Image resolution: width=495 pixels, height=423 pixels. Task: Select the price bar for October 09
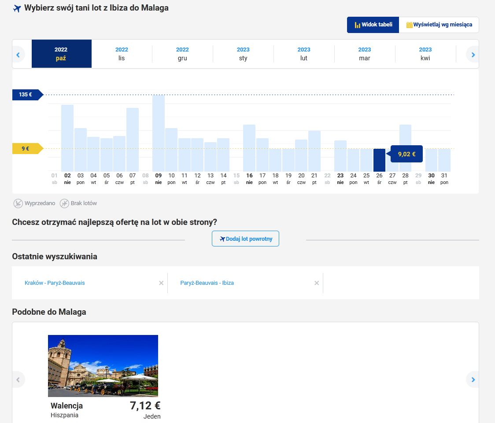(x=159, y=133)
